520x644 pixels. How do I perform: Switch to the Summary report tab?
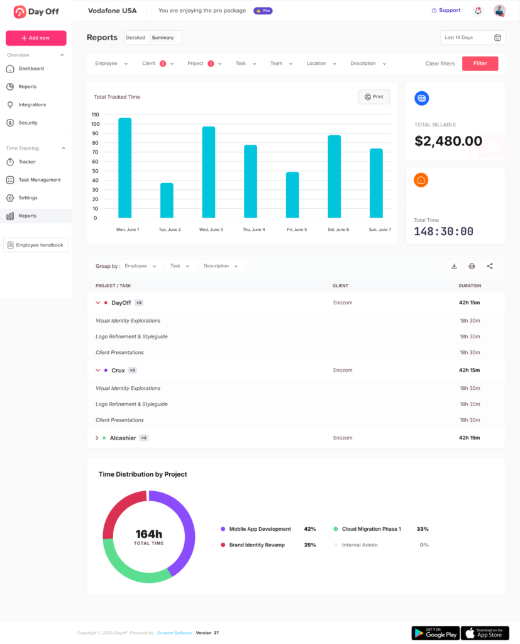coord(163,38)
